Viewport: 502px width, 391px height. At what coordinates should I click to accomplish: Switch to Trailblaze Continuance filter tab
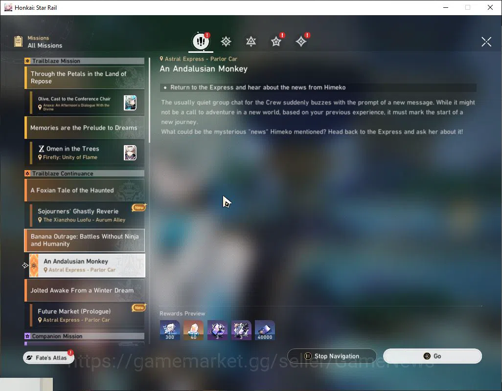[x=251, y=41]
